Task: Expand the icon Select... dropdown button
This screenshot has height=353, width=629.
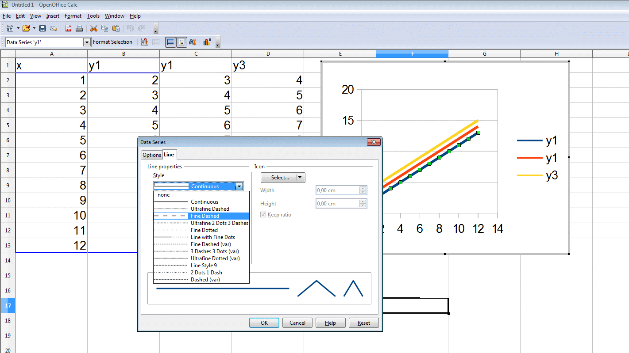Action: [301, 178]
